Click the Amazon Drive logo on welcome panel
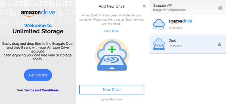This screenshot has width=226, height=104. (38, 13)
